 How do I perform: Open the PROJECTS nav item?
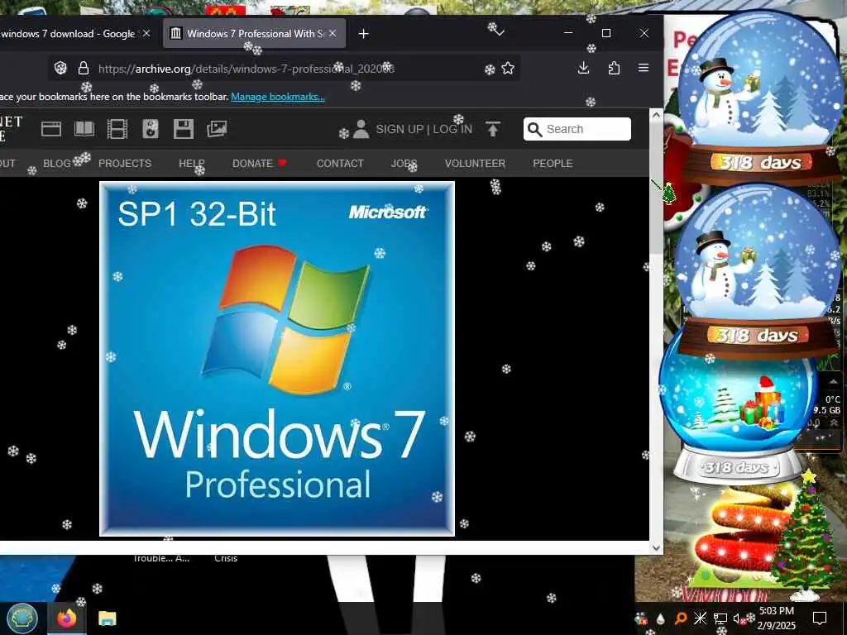click(x=125, y=163)
